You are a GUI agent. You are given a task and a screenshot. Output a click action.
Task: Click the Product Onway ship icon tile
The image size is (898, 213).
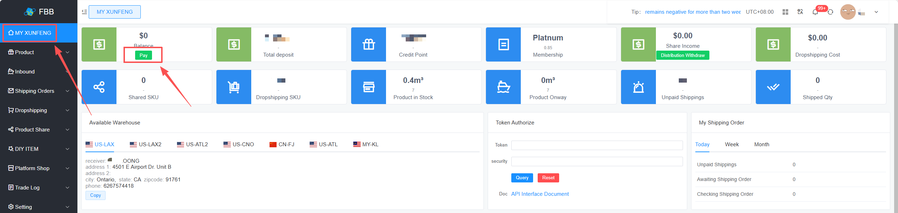[x=504, y=87]
